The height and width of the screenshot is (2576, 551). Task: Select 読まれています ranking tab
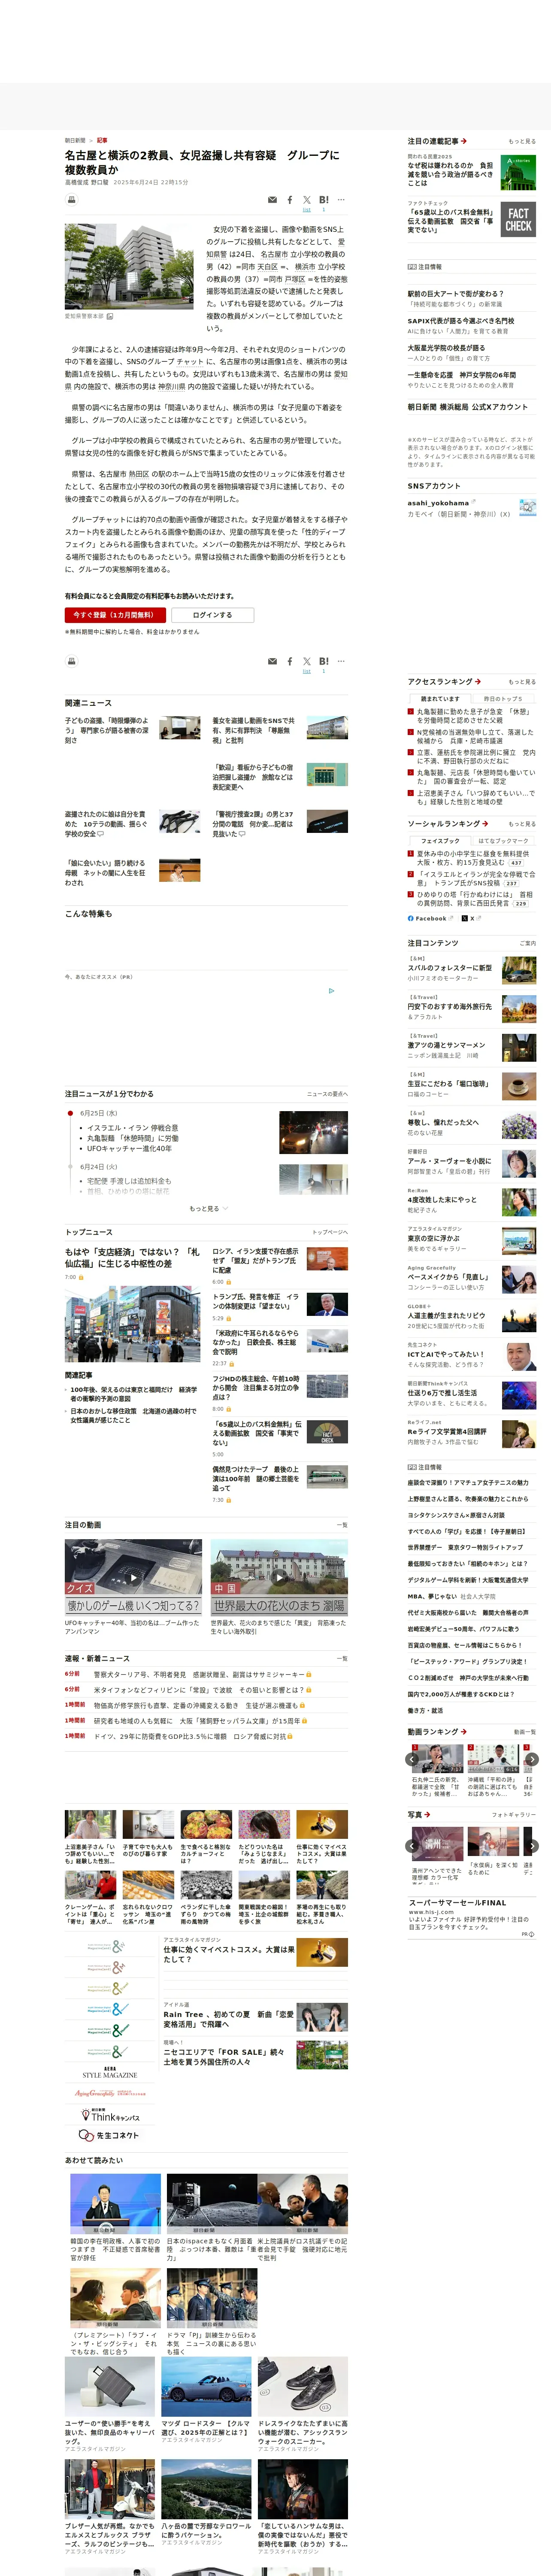440,699
